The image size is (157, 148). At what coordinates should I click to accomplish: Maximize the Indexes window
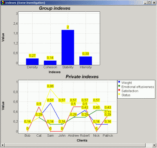(x=150, y=3)
